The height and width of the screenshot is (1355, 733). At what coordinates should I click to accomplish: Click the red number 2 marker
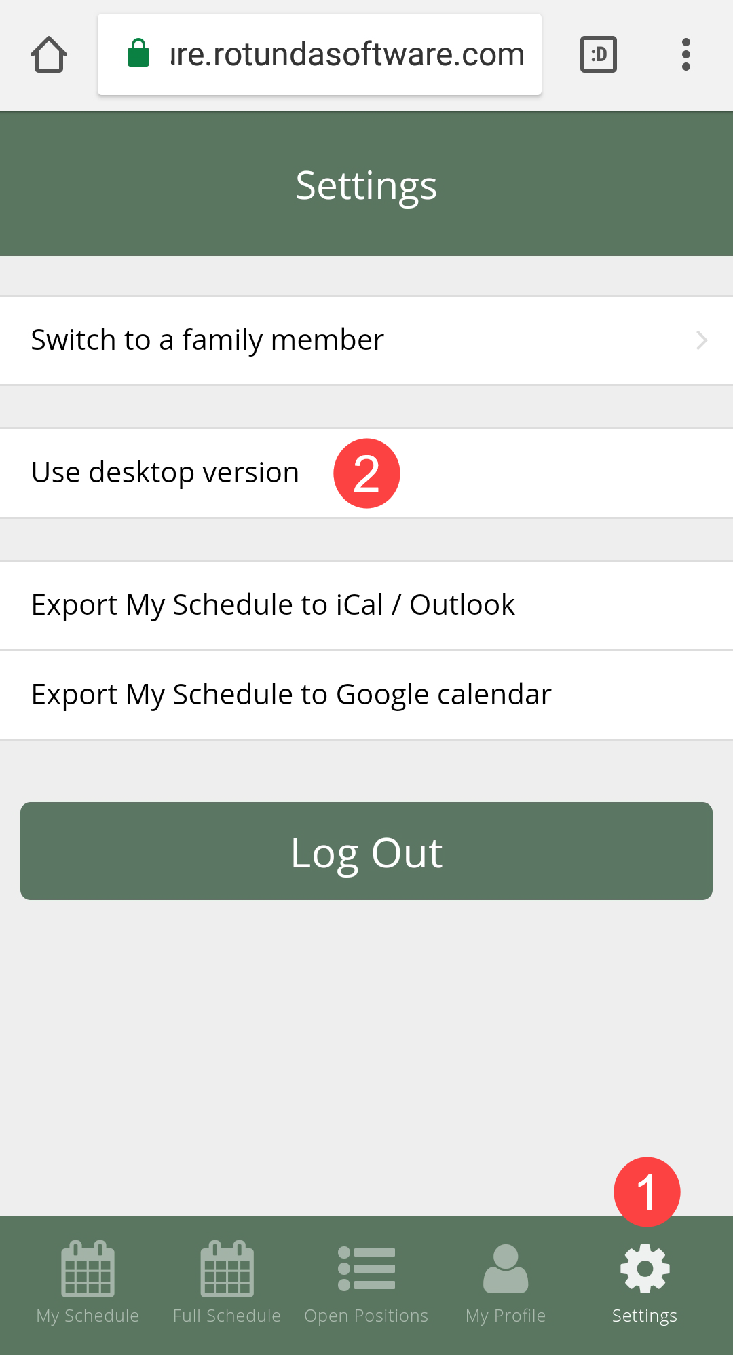click(366, 473)
